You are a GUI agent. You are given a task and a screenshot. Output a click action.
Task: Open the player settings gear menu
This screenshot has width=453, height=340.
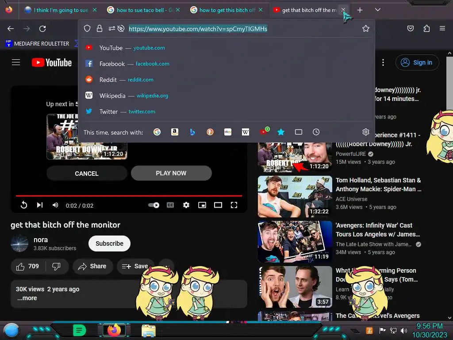click(x=186, y=205)
